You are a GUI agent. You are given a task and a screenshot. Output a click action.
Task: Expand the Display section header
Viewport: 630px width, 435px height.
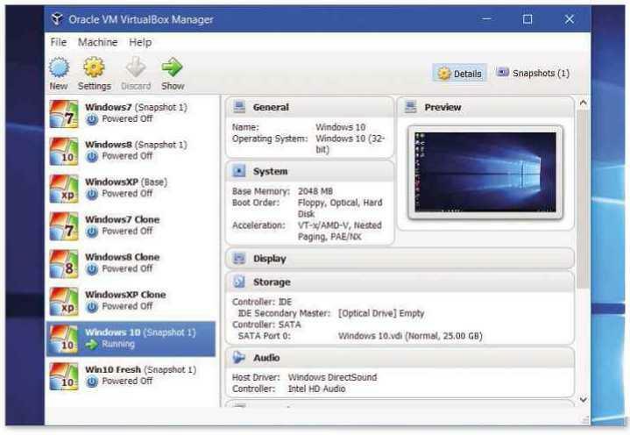400,259
